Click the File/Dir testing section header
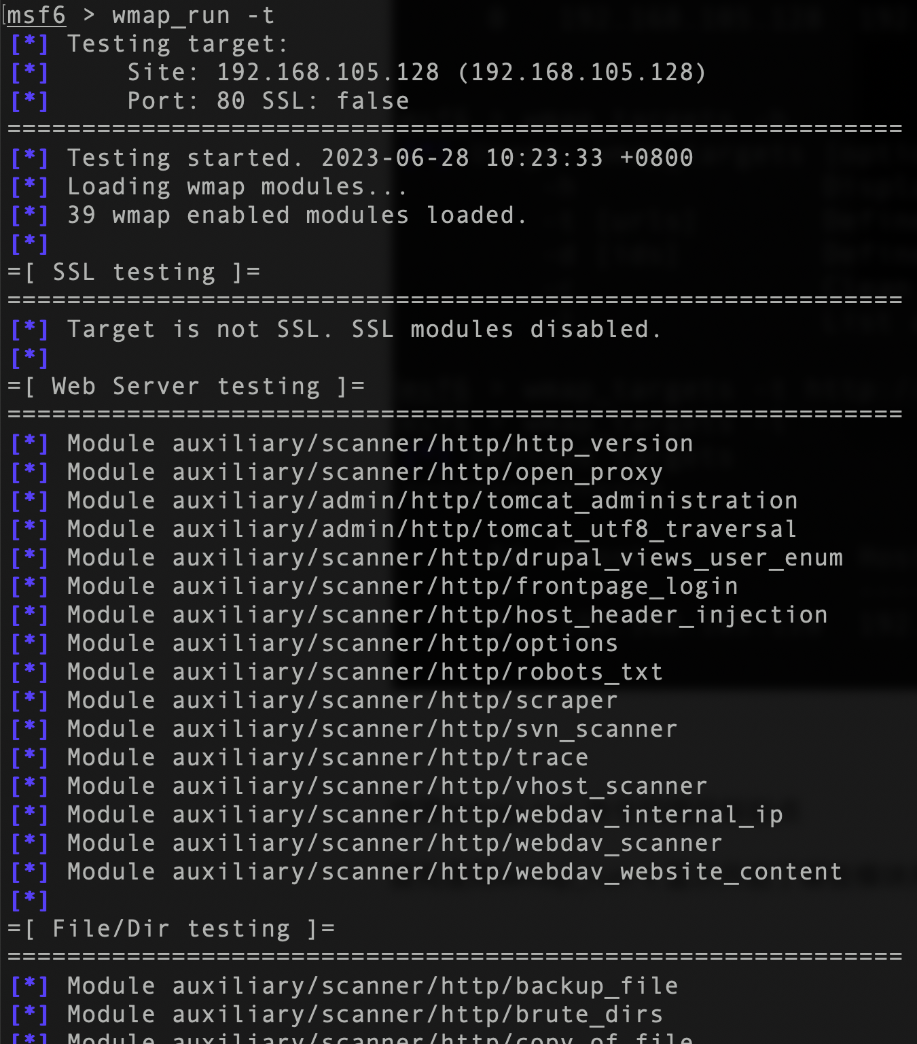 171,928
